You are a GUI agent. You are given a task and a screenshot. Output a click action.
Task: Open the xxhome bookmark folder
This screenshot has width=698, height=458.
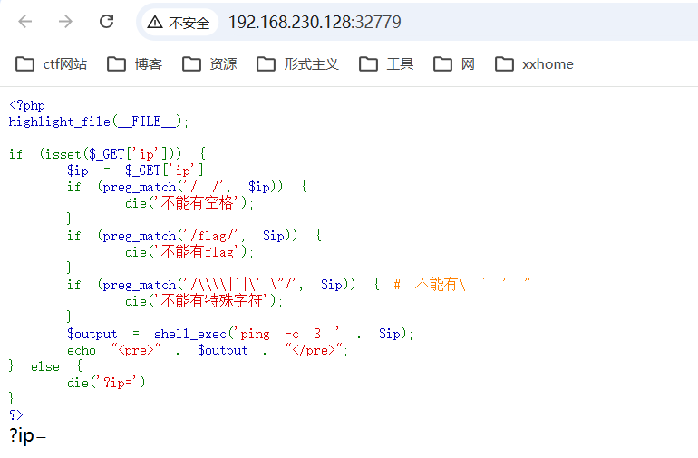point(534,64)
